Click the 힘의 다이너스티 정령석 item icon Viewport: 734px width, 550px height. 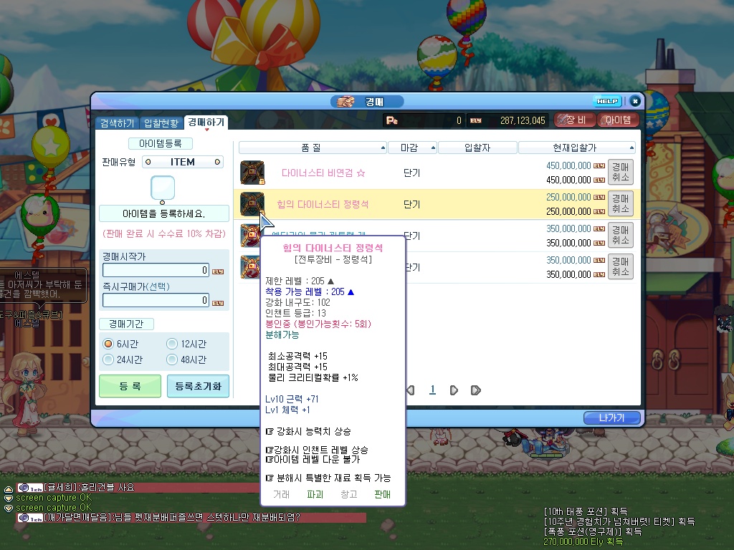[252, 204]
